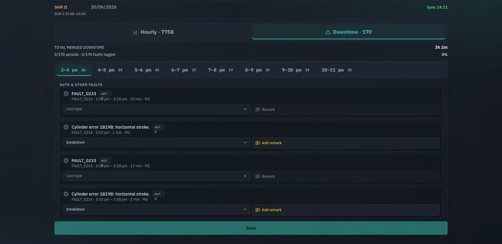Click the AUTO & OTHER FAULTS heading
The width and height of the screenshot is (502, 244).
click(x=81, y=85)
